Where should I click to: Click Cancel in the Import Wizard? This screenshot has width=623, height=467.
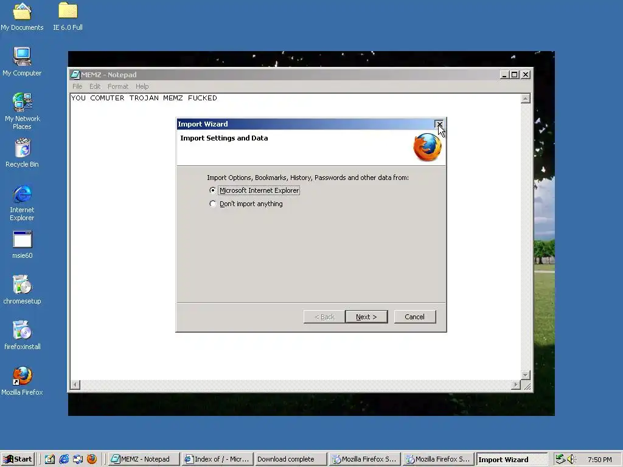[415, 317]
